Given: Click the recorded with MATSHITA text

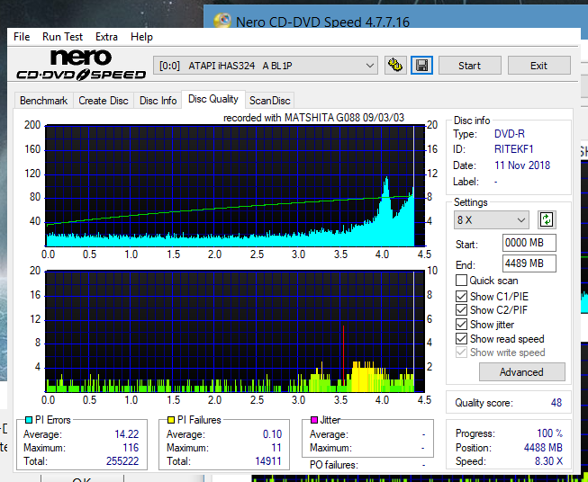Looking at the screenshot, I should (314, 118).
